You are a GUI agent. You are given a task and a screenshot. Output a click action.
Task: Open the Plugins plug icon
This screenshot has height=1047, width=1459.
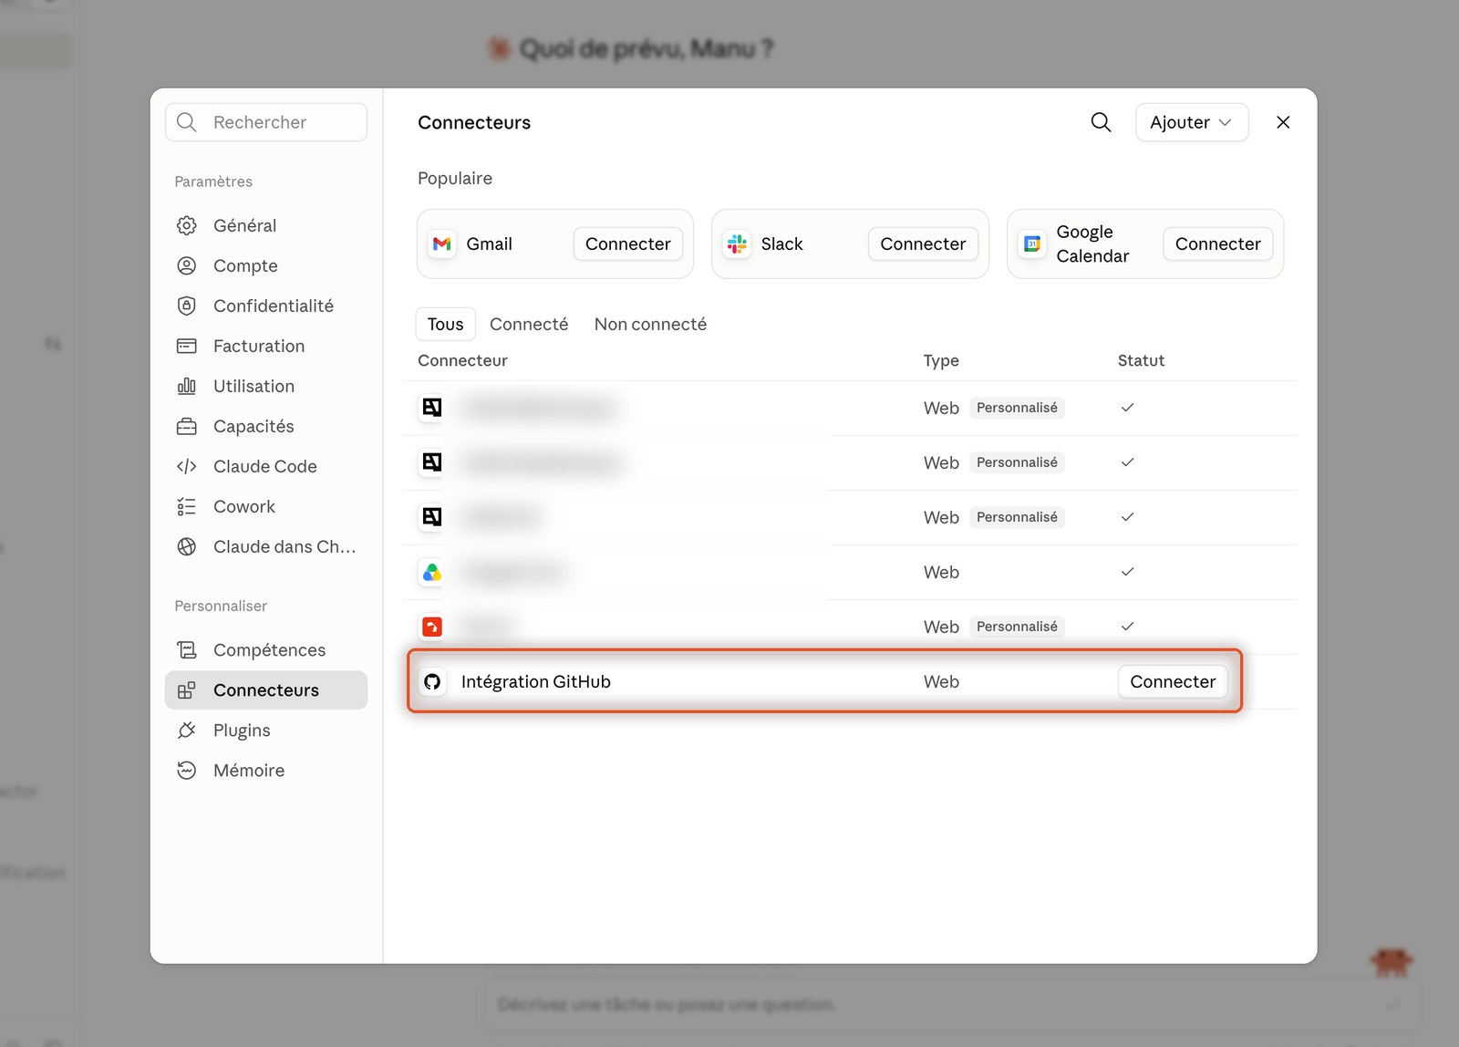tap(187, 731)
